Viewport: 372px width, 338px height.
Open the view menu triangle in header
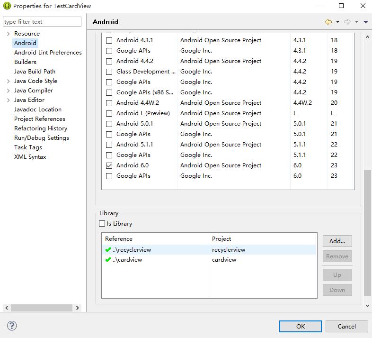(366, 22)
